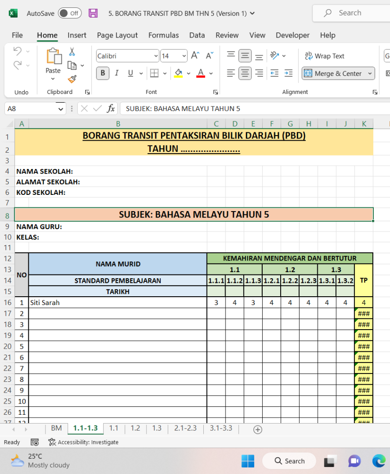The image size is (390, 474).
Task: Center-align the cell contents
Action: (245, 73)
